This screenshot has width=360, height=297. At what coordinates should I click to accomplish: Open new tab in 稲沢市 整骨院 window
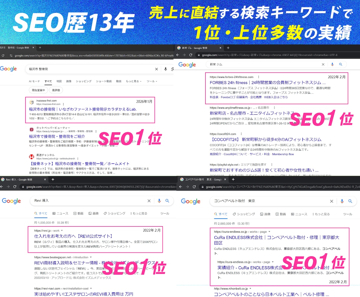(x=40, y=48)
